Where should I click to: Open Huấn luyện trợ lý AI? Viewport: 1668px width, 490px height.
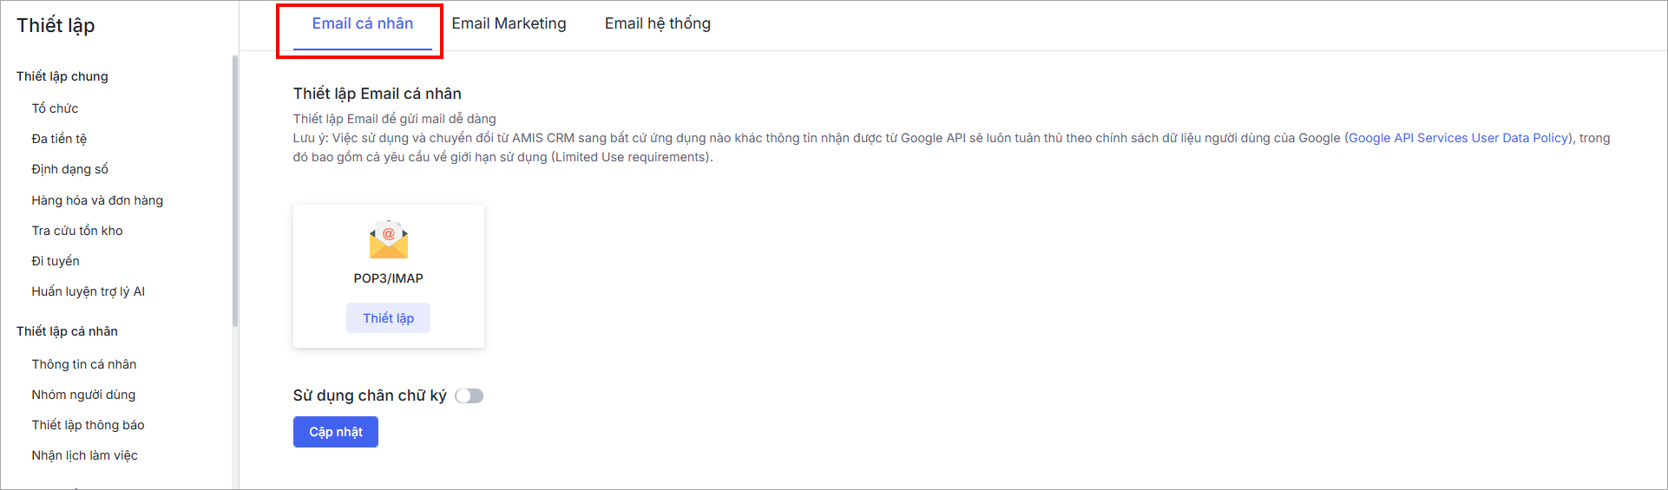pyautogui.click(x=88, y=291)
